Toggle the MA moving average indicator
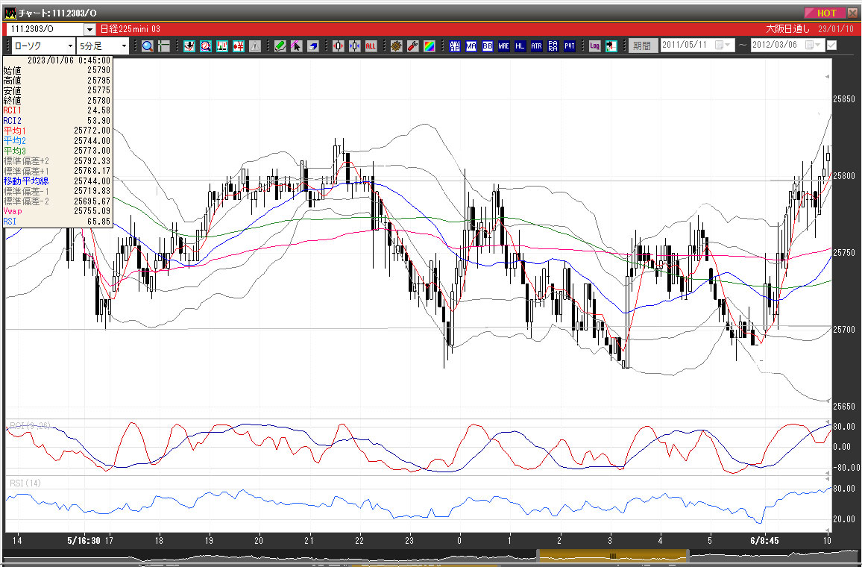862x567 pixels. pyautogui.click(x=471, y=46)
